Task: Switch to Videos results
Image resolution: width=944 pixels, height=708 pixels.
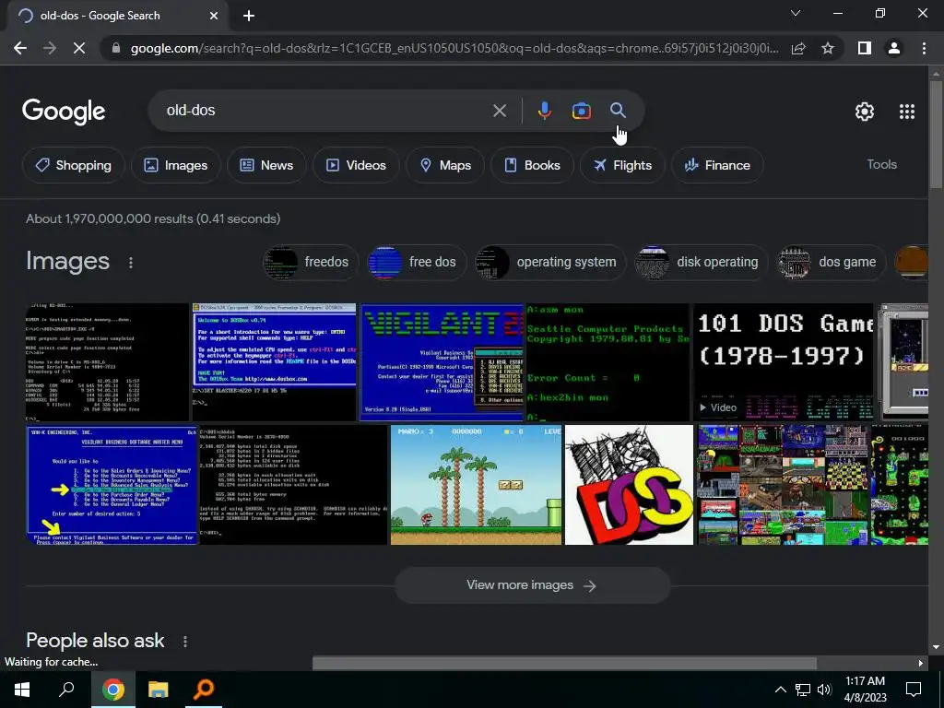Action: pos(356,165)
